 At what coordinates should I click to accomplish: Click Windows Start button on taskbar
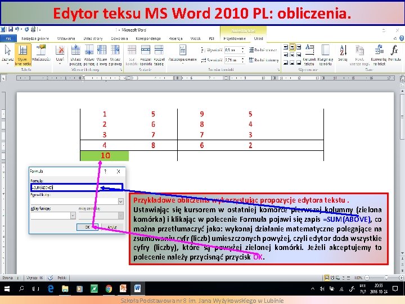pos(7,289)
